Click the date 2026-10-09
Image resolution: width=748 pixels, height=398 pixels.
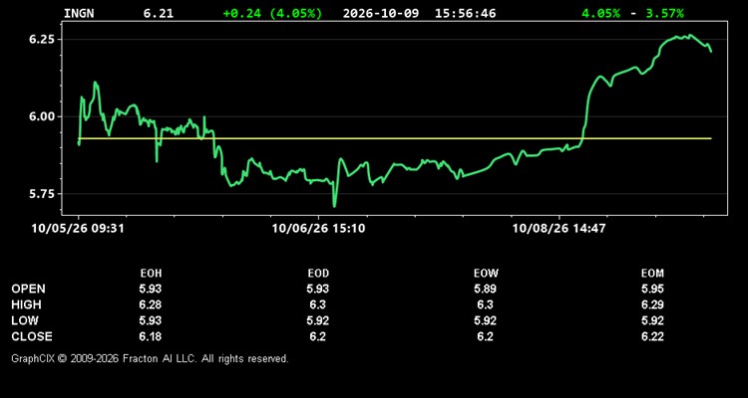tap(381, 13)
